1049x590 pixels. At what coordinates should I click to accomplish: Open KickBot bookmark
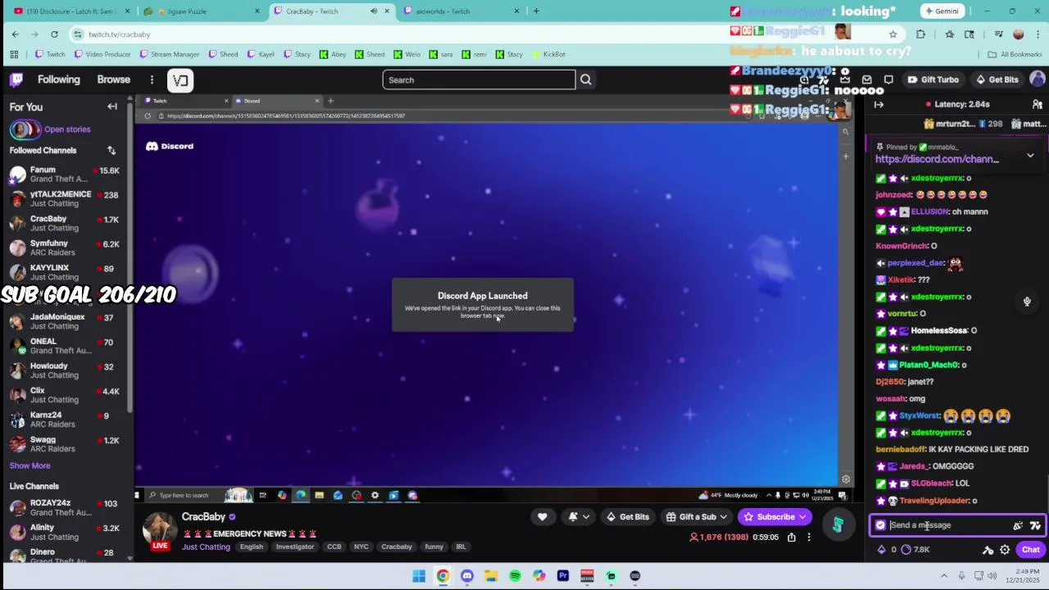click(x=549, y=54)
